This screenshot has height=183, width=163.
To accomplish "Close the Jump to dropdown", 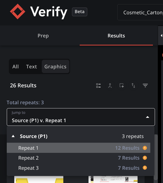I will (147, 117).
